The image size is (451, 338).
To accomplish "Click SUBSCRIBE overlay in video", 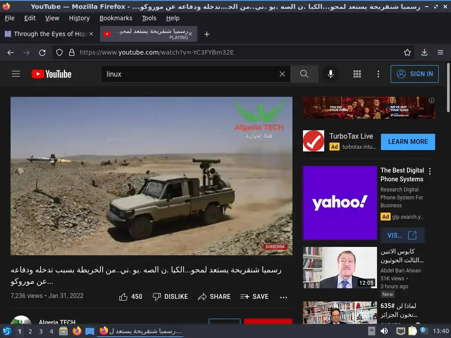I will pyautogui.click(x=275, y=246).
